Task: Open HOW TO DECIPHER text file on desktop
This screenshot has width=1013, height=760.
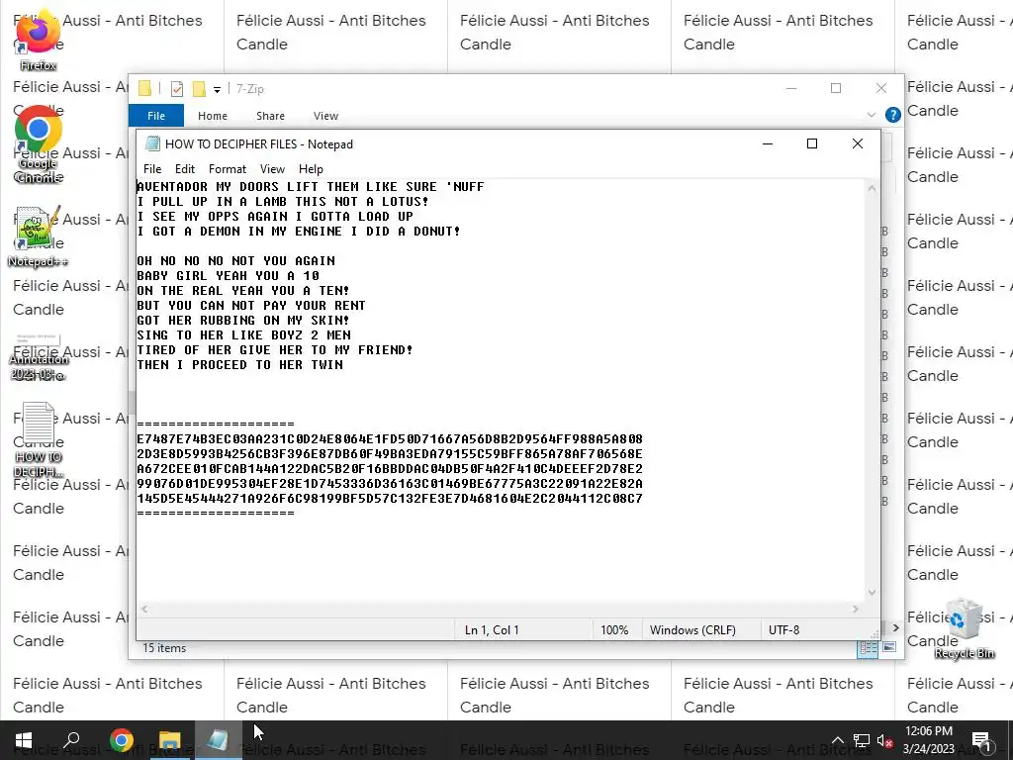Action: (x=39, y=439)
